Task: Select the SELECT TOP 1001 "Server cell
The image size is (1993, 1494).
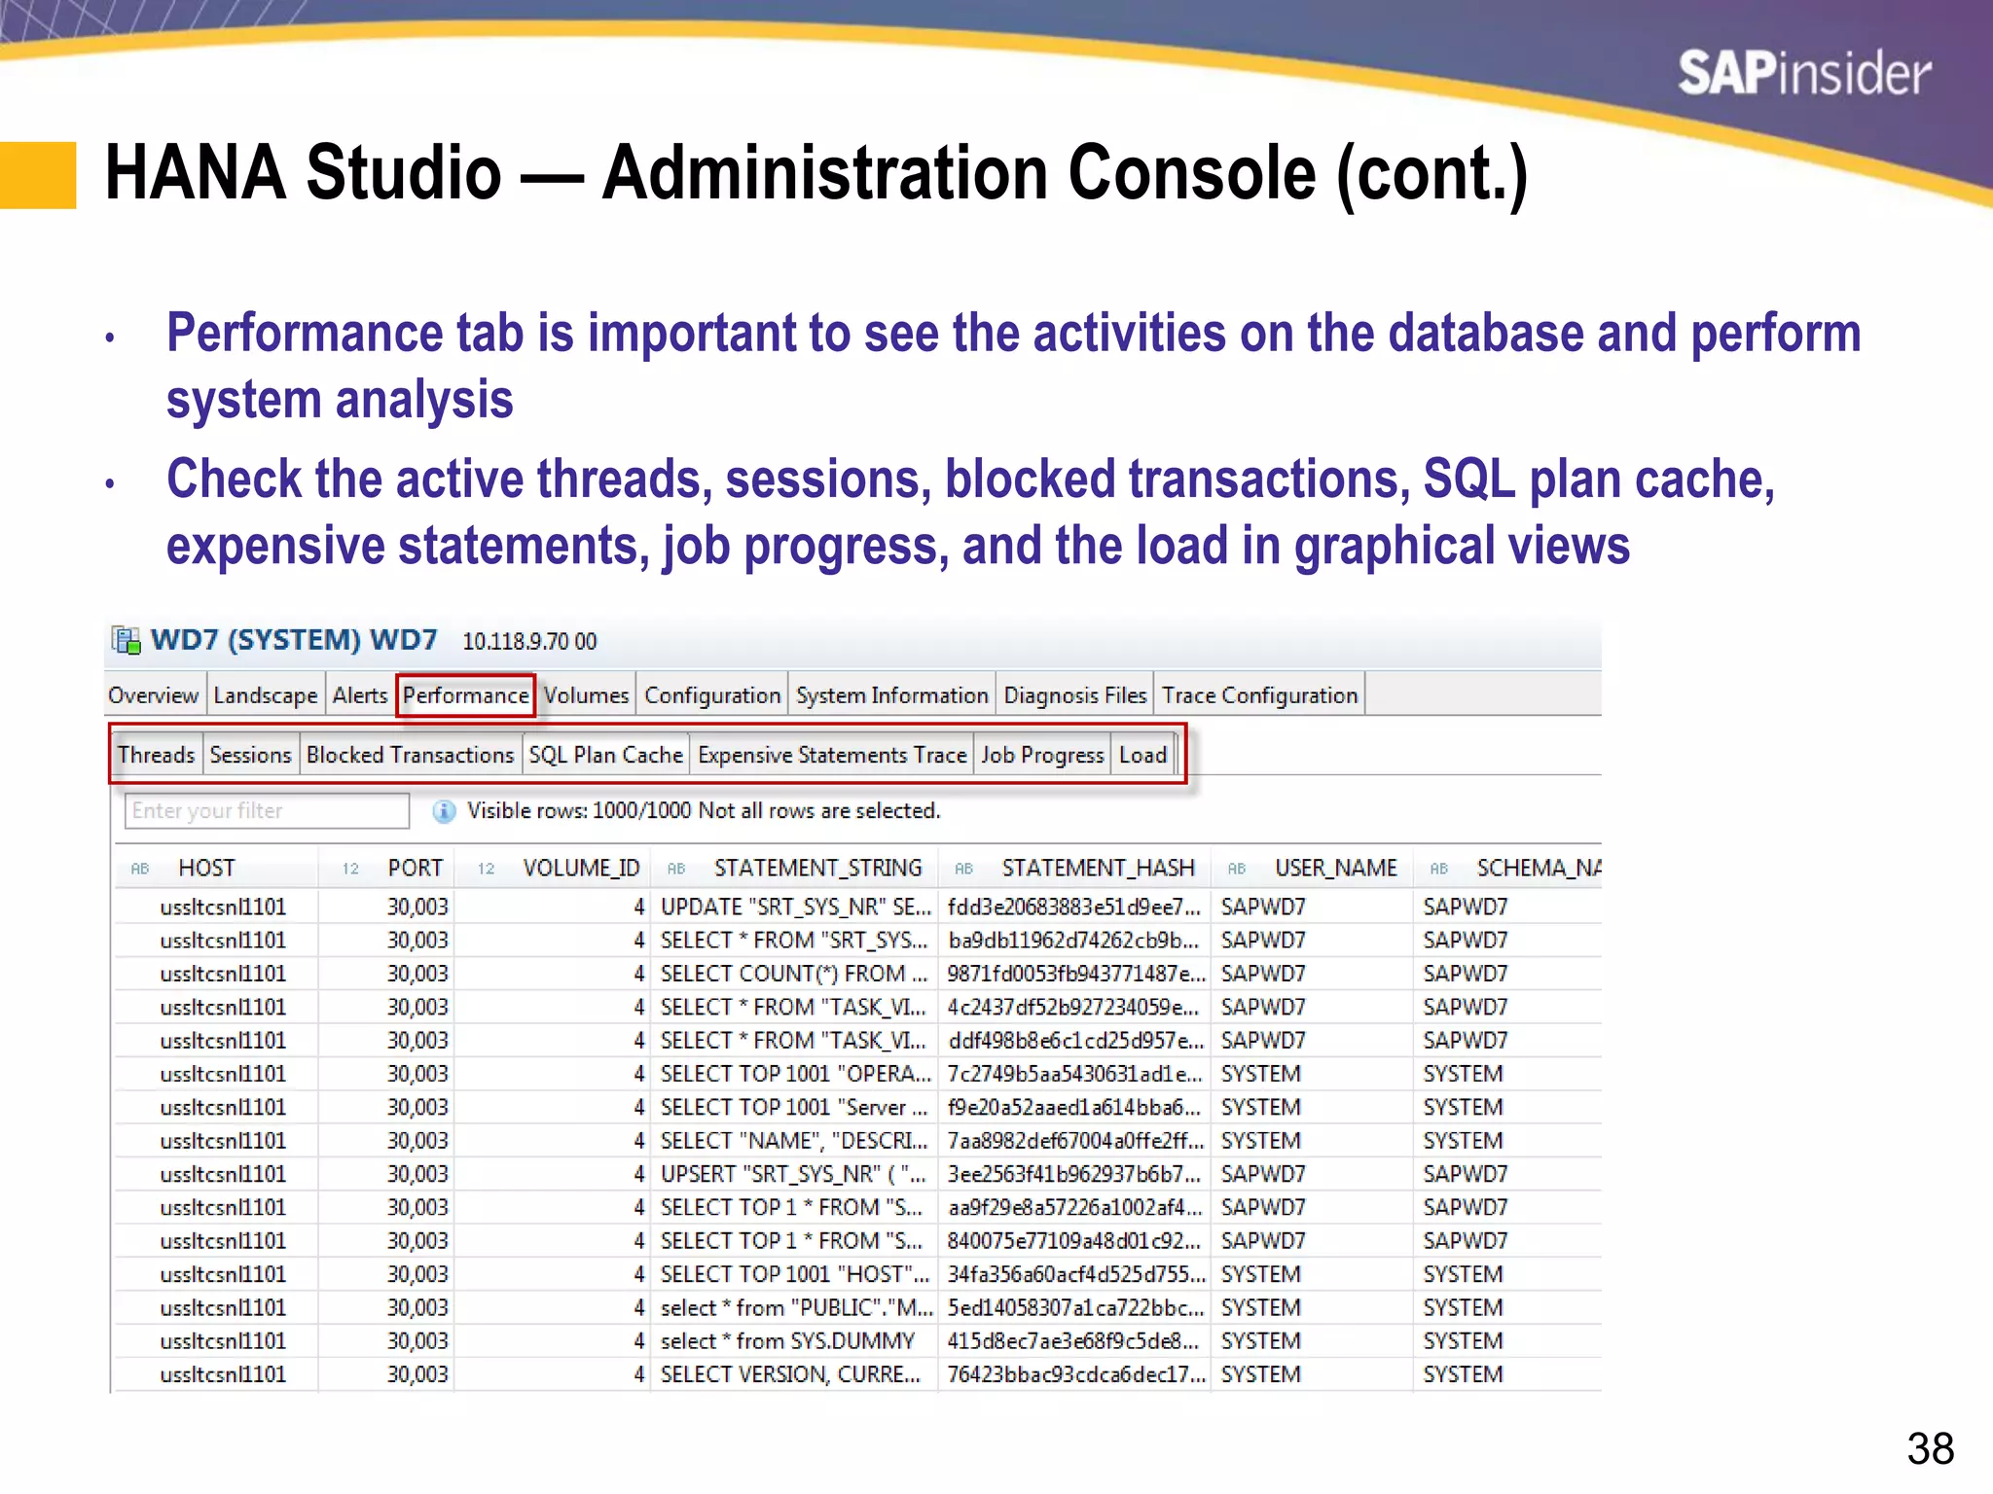Action: coord(794,1108)
